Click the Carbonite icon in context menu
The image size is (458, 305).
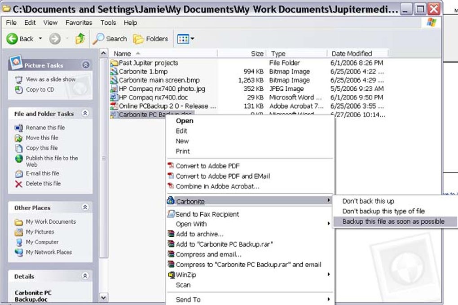pos(171,201)
